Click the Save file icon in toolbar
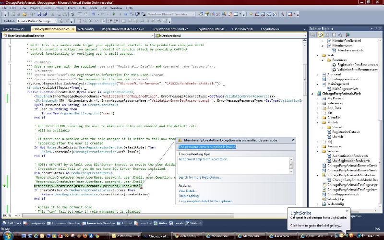 point(39,14)
